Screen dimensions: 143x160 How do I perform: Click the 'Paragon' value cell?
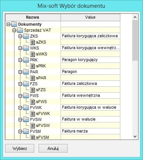(x=90, y=72)
